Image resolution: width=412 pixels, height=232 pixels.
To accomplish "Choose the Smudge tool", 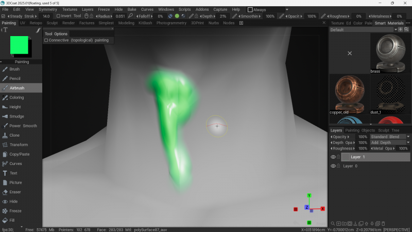I will (16, 117).
